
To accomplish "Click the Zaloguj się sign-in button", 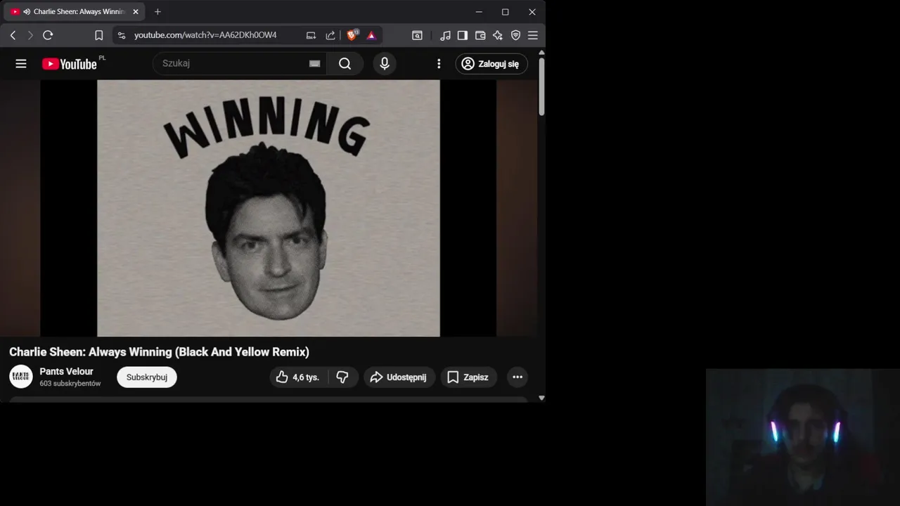I will click(x=491, y=64).
